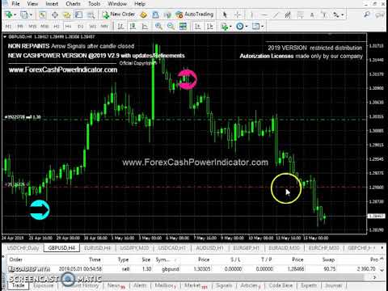Open the News terminal tab
This screenshot has height=291, width=388.
point(116,285)
